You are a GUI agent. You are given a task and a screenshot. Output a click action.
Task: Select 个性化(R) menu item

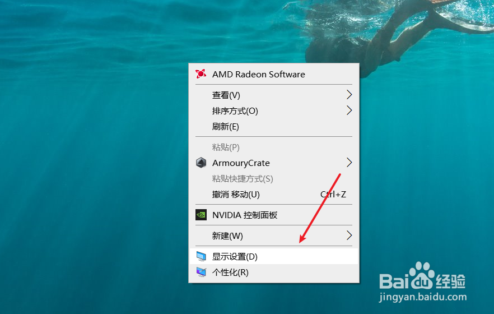[x=273, y=272]
